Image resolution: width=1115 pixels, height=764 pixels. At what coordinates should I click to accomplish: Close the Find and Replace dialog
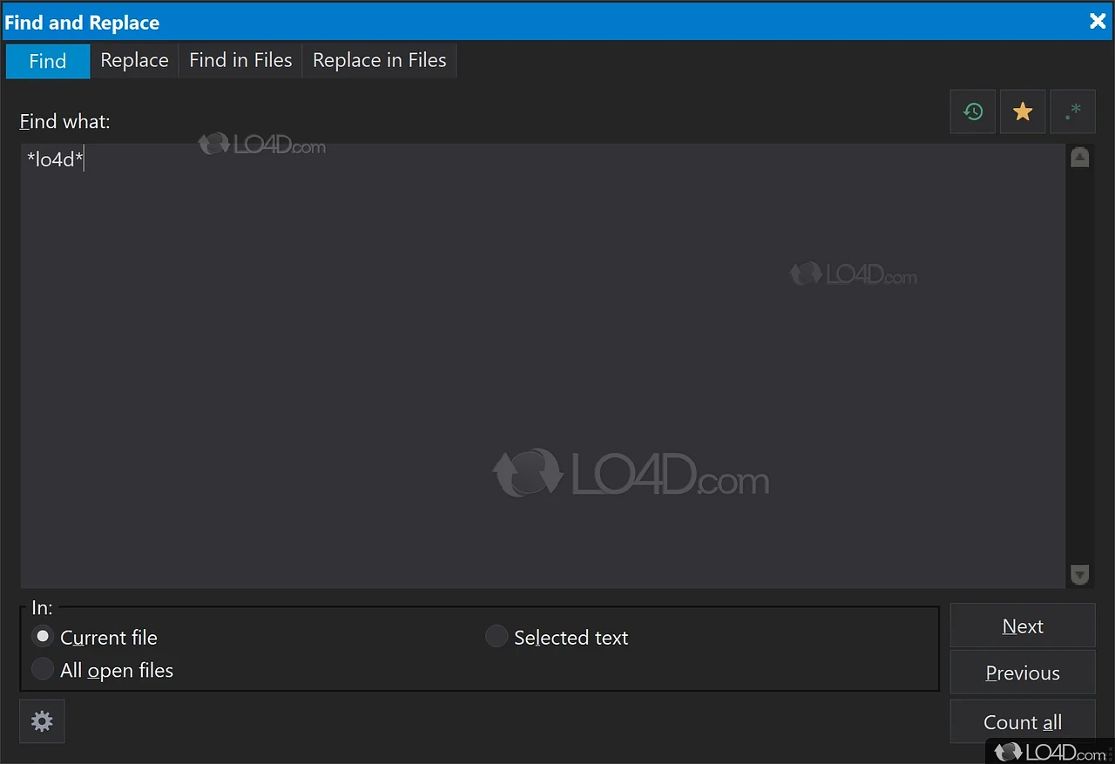1098,21
